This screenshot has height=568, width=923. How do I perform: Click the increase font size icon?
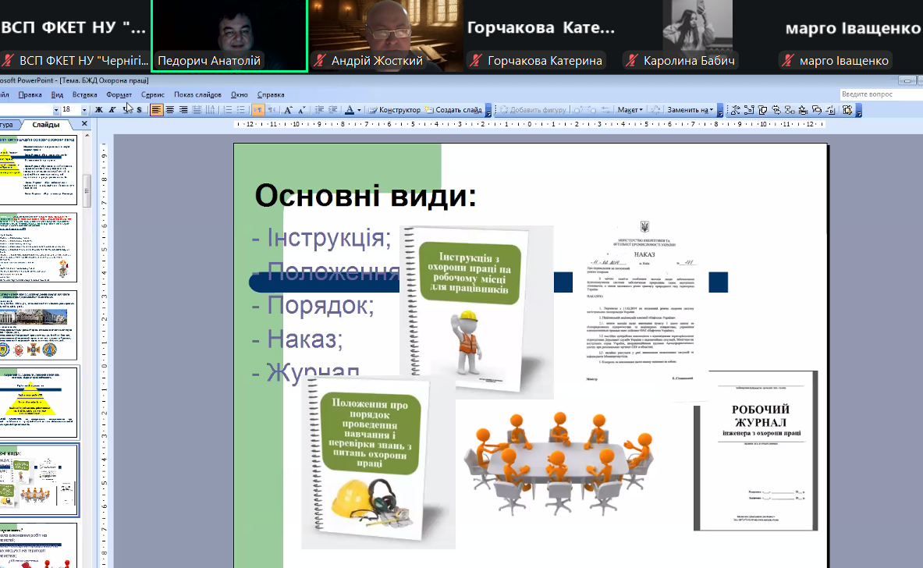(x=289, y=110)
